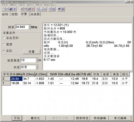Click the row number 2 cell
This screenshot has width=134, height=122.
pyautogui.click(x=6, y=79)
